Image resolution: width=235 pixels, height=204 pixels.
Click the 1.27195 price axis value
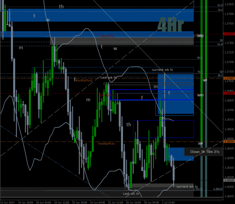[x=229, y=62]
